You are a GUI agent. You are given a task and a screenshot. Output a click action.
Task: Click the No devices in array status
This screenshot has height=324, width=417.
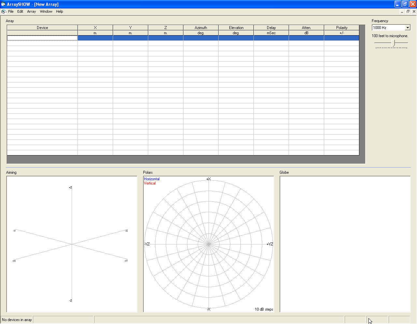point(17,320)
